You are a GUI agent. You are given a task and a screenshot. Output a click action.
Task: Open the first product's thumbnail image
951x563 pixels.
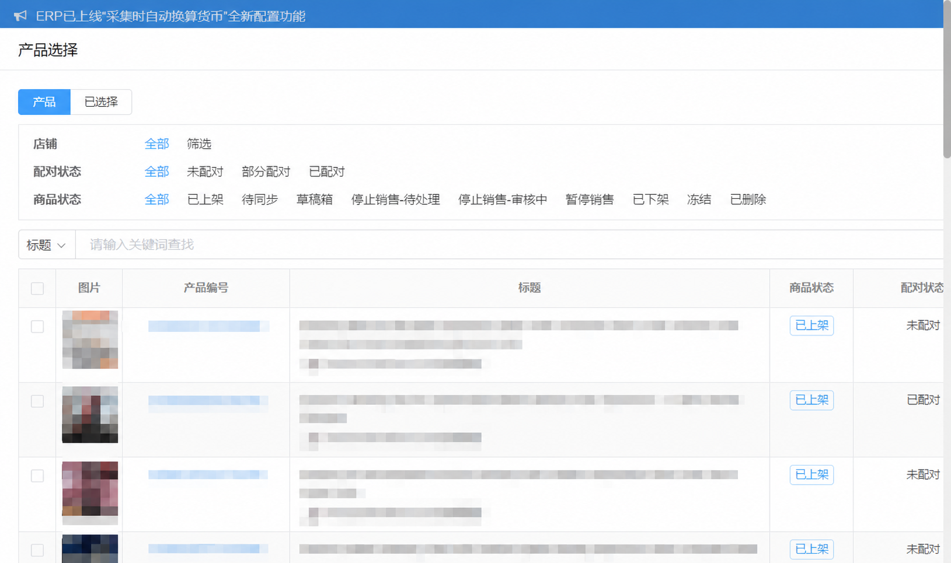(90, 340)
